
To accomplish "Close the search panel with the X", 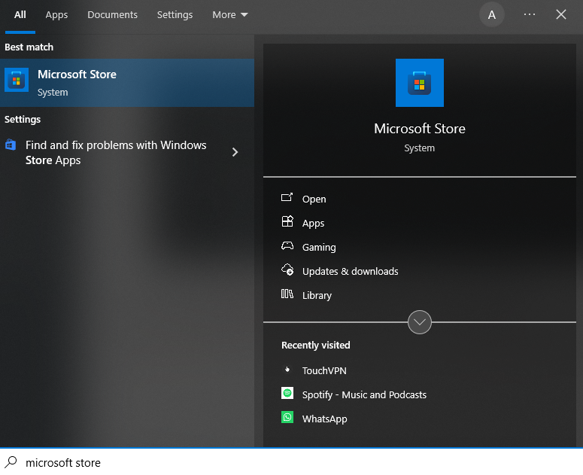I will [561, 15].
